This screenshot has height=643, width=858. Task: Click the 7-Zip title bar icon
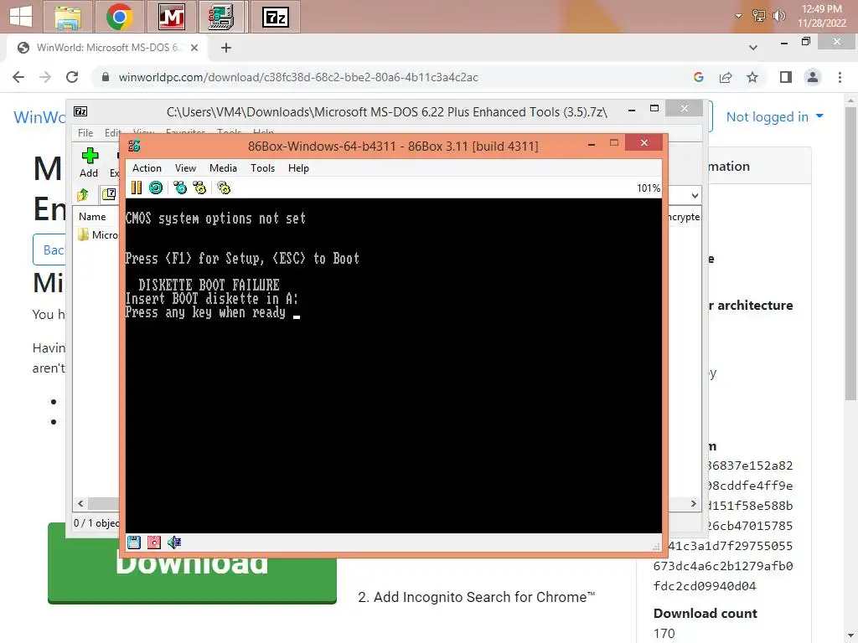coord(80,111)
